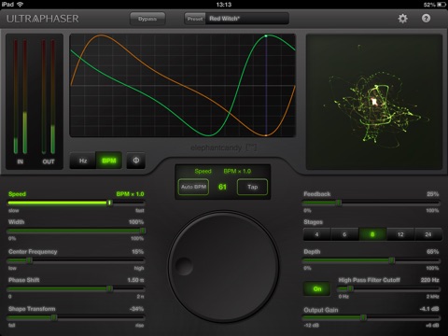Tap the Tap tempo button
Screen dimensions: 448x336
click(x=252, y=187)
